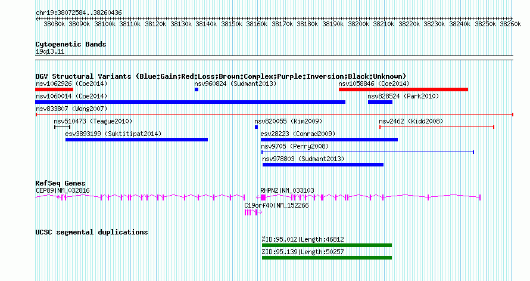The image size is (530, 281).
Task: Click the nsv828524 blue gain bar
Action: tap(380, 102)
